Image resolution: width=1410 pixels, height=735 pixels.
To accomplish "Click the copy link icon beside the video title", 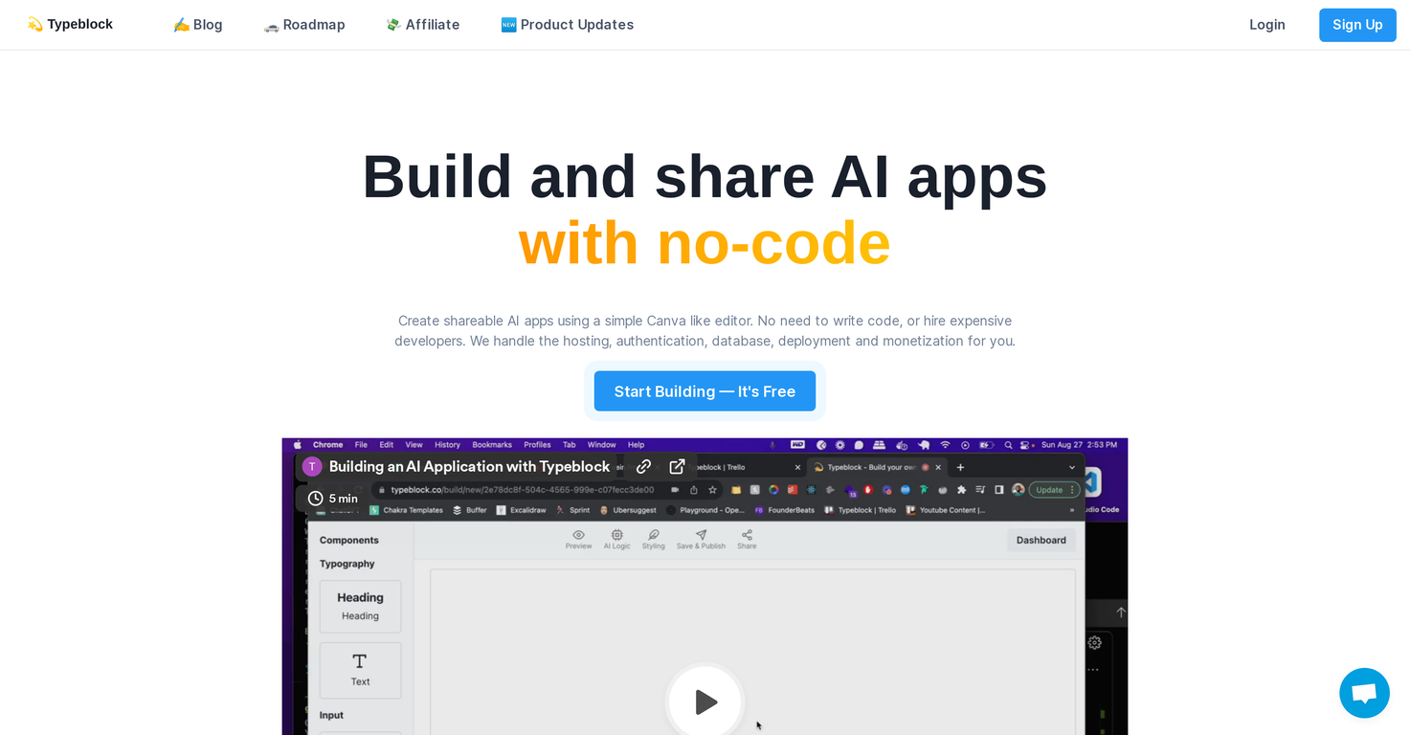I will coord(644,467).
